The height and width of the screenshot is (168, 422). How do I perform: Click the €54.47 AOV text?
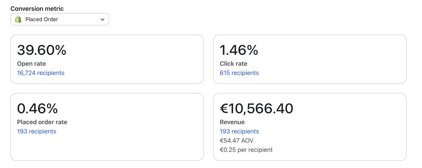[236, 141]
